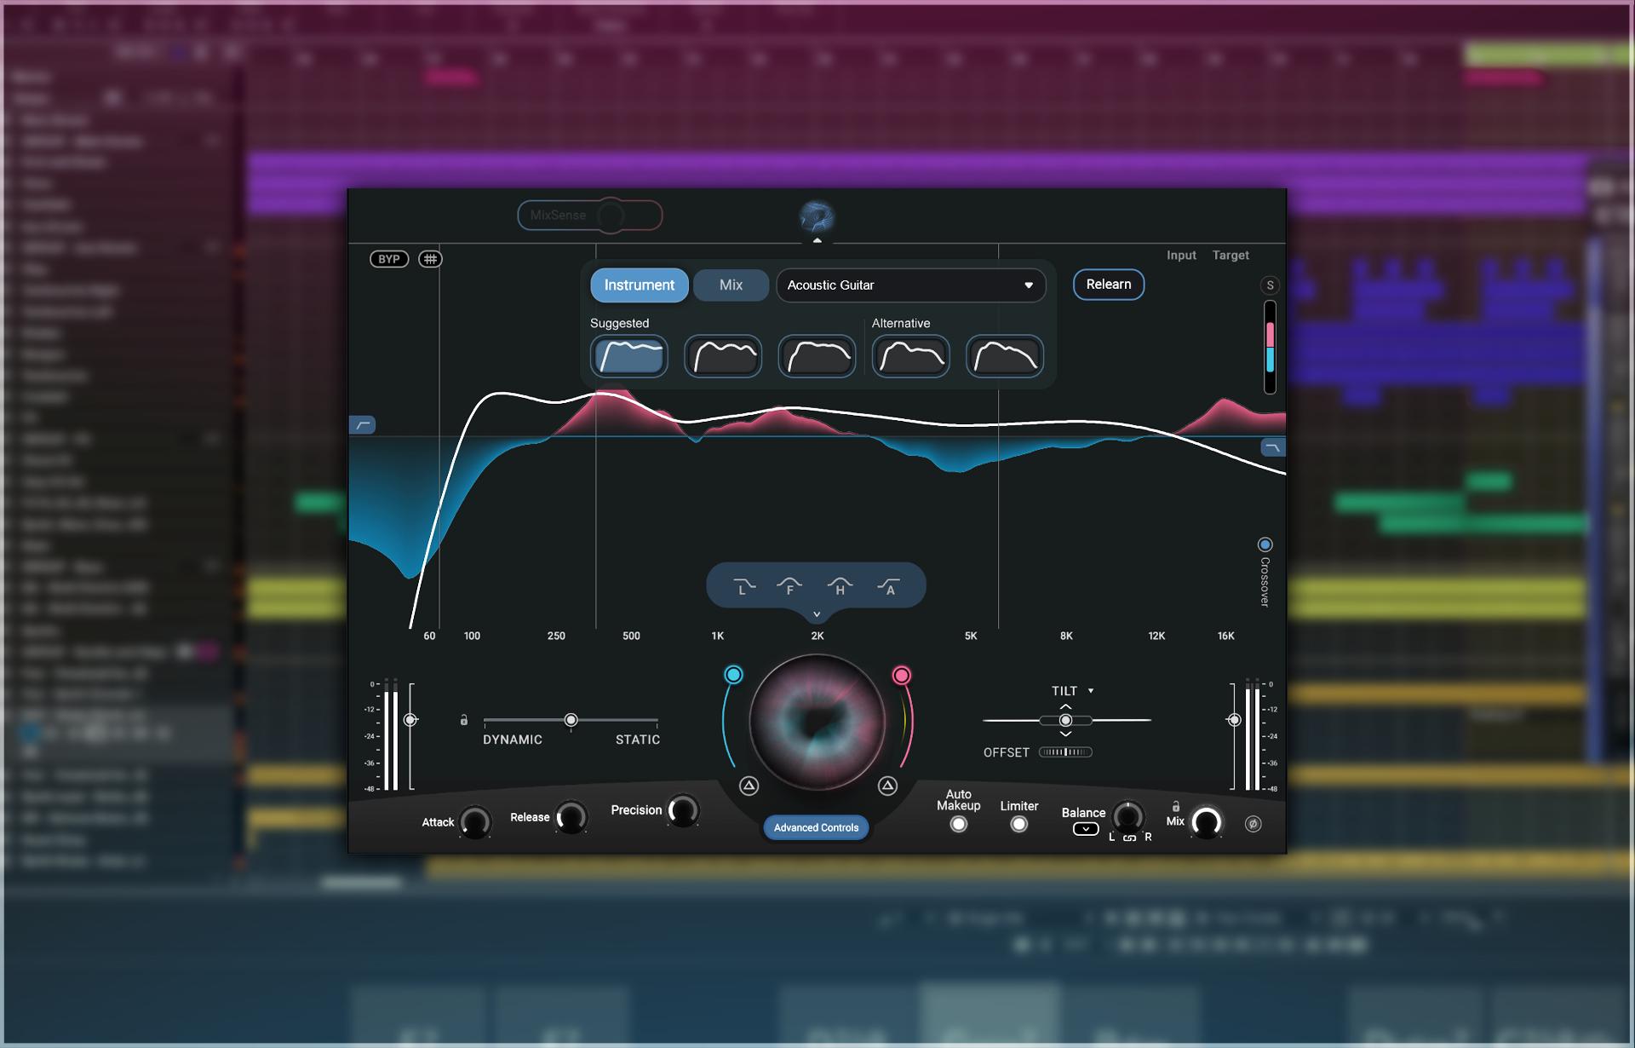Click the Relearn button
Viewport: 1635px width, 1048px height.
[1109, 285]
